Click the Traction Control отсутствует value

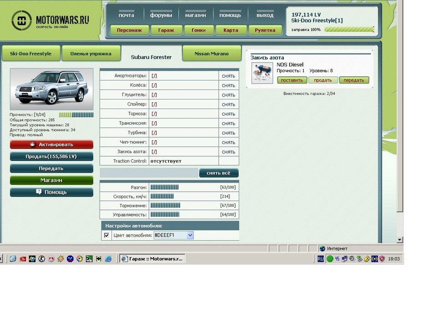[166, 161]
